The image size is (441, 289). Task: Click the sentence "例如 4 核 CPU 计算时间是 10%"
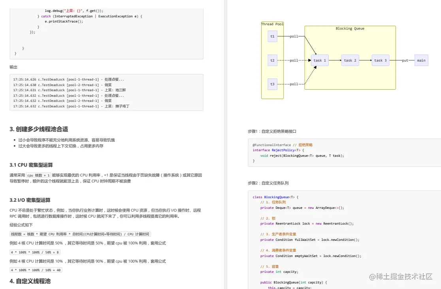pos(88,261)
